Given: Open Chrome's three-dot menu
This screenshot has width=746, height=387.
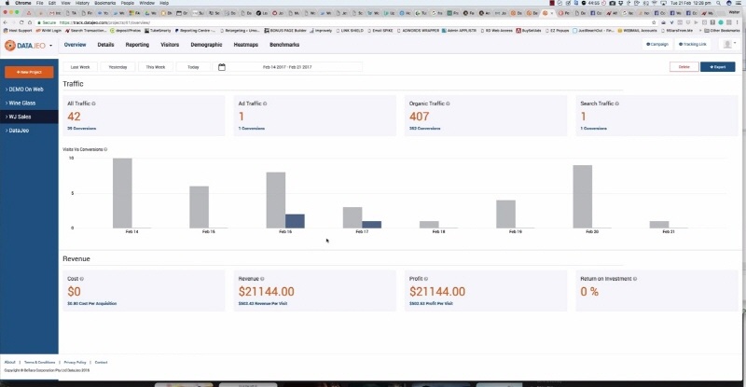Looking at the screenshot, I should 738,22.
